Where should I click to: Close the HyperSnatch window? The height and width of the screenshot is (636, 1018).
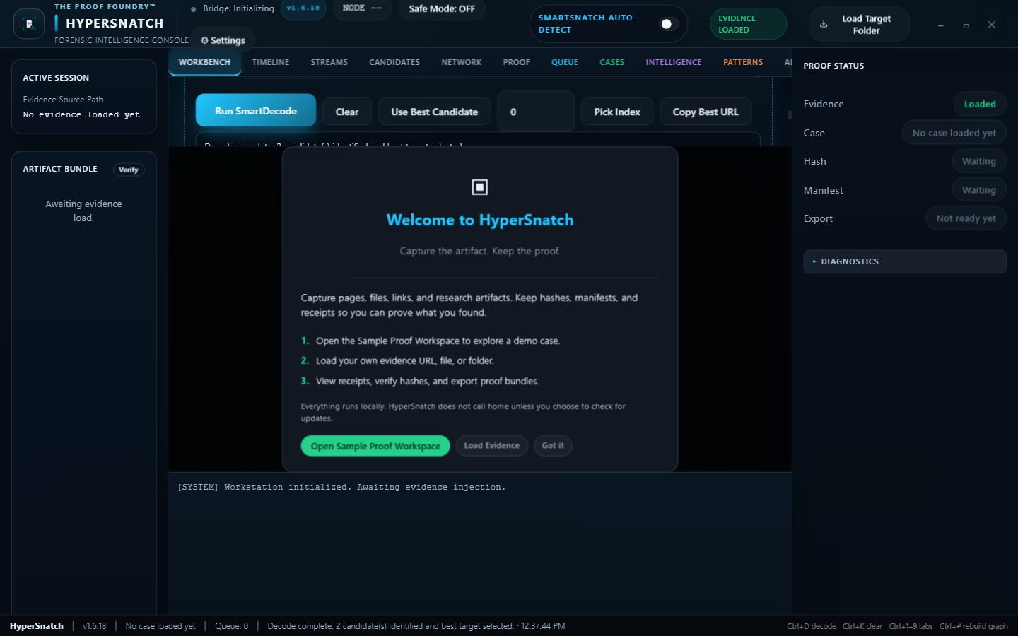[x=992, y=25]
